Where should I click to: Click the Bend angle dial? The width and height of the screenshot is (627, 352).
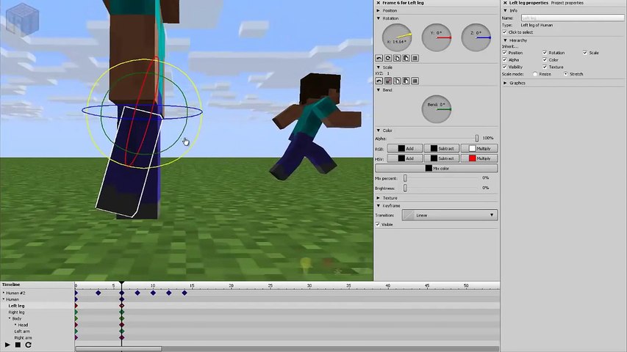[x=437, y=109]
